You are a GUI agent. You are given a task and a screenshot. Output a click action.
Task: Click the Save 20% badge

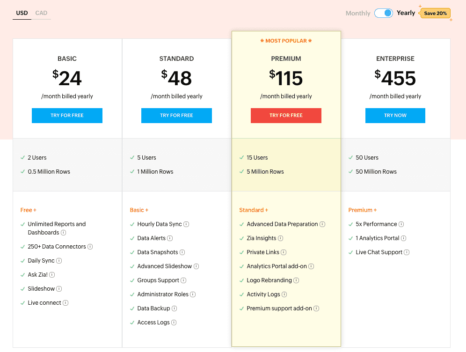[x=435, y=13]
